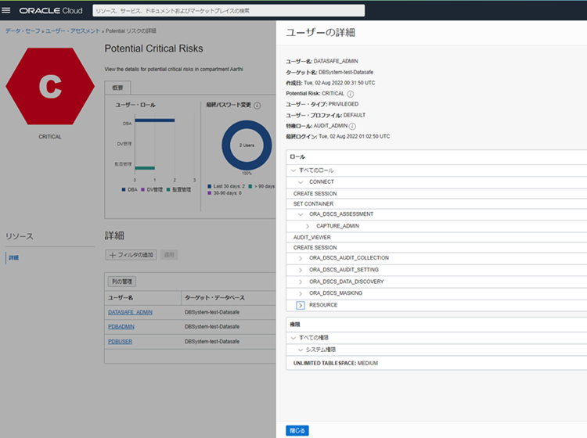This screenshot has height=438, width=587.
Task: Expand the ORA_DSCS_AUDIT_COLLECTION role node
Action: pos(301,258)
